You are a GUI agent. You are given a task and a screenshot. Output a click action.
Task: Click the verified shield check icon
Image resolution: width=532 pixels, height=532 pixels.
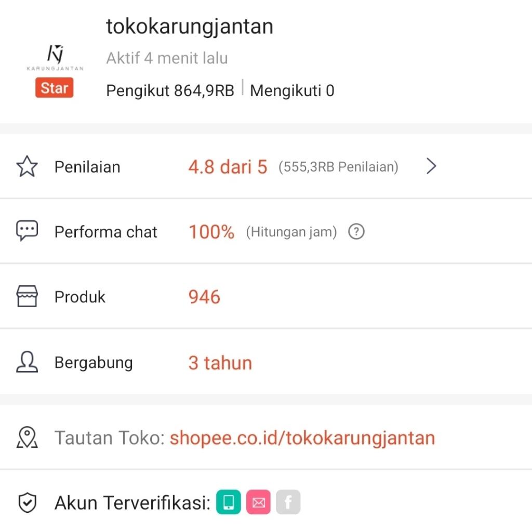[27, 502]
